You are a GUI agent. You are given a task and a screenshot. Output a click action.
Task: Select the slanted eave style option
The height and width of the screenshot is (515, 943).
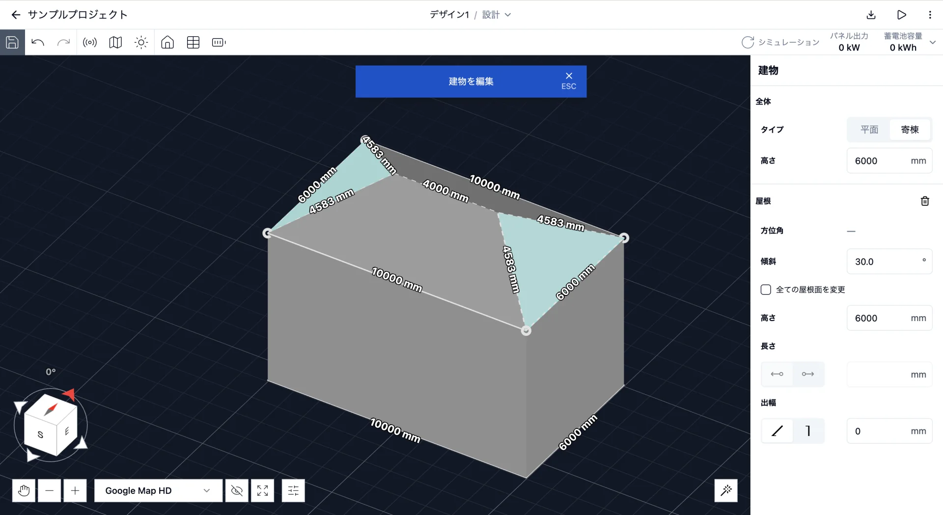point(777,431)
